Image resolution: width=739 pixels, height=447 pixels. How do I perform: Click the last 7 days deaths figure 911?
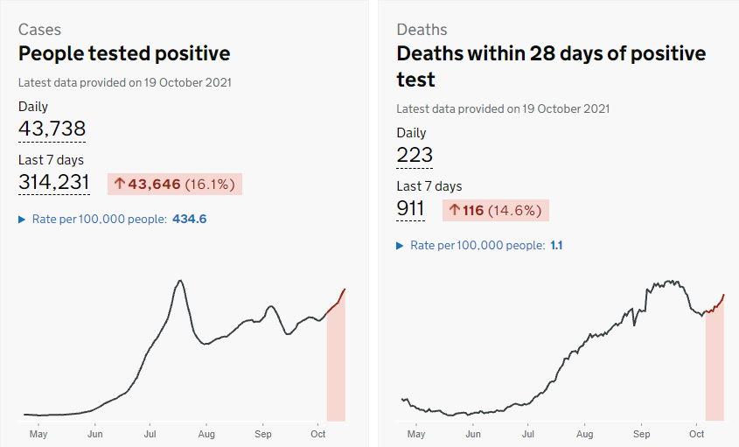point(410,209)
